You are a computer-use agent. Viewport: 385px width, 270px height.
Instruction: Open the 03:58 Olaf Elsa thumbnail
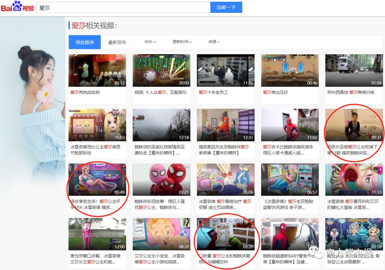point(354,234)
